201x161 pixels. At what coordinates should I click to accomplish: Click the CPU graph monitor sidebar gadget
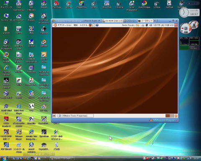point(189,43)
